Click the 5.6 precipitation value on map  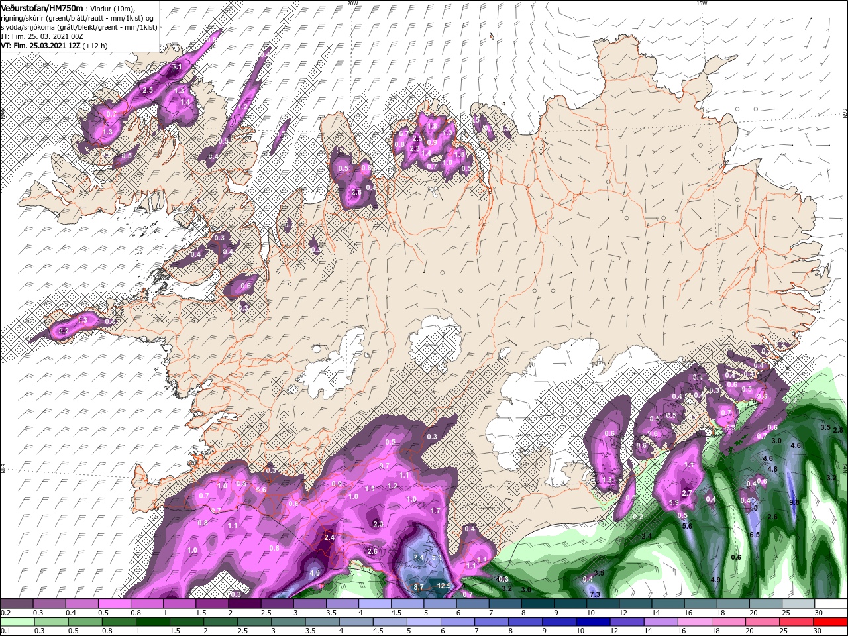tap(687, 526)
